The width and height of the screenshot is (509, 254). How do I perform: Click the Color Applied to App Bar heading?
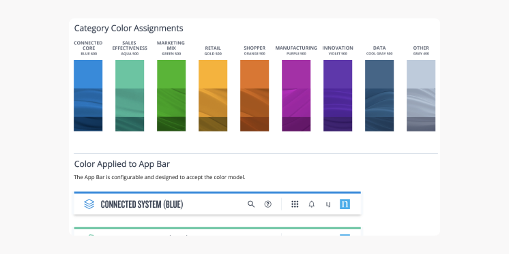121,164
